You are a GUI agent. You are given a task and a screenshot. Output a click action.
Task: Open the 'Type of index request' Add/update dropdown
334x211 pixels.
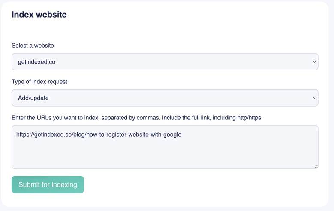point(165,98)
